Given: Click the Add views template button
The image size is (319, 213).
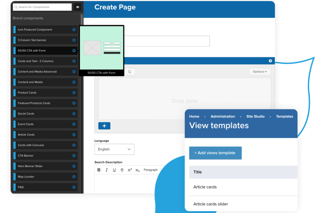Looking at the screenshot, I should pyautogui.click(x=215, y=153).
